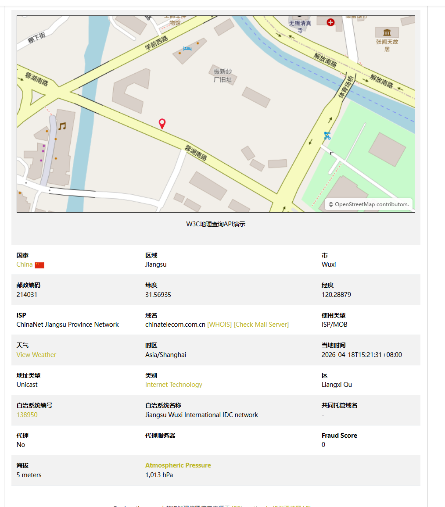Click the China flag icon
Viewport: 445px width, 507px height.
[39, 265]
